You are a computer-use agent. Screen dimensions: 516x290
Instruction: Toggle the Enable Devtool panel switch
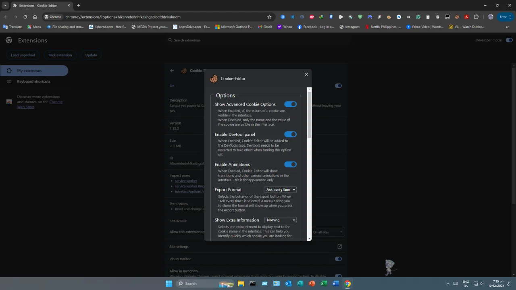[x=291, y=134]
